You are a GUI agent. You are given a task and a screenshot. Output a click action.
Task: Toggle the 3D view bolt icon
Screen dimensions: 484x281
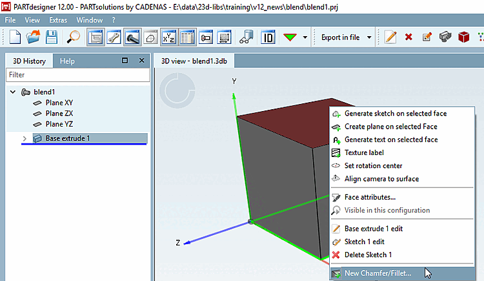pyautogui.click(x=132, y=37)
